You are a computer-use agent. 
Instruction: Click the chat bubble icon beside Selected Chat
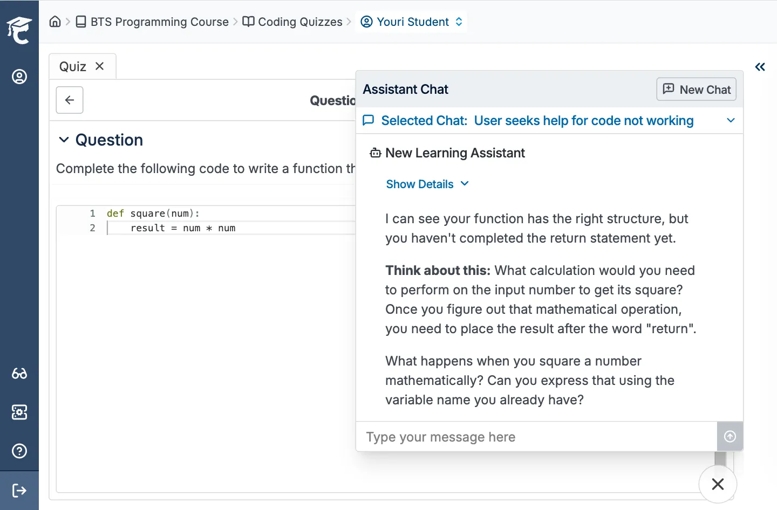click(369, 120)
